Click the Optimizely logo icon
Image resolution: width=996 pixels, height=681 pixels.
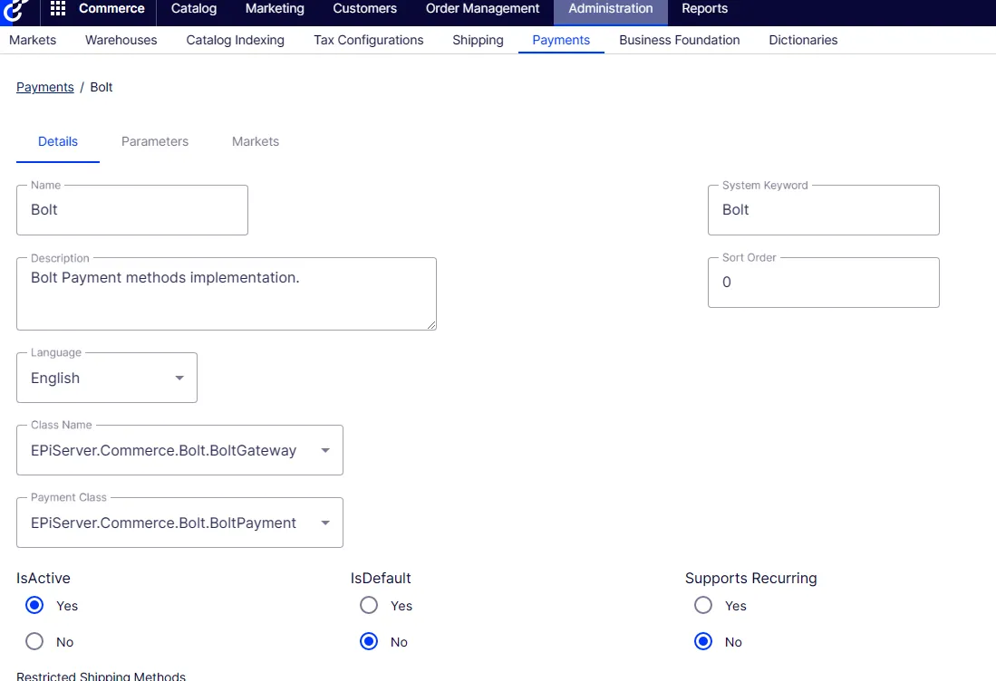16,10
